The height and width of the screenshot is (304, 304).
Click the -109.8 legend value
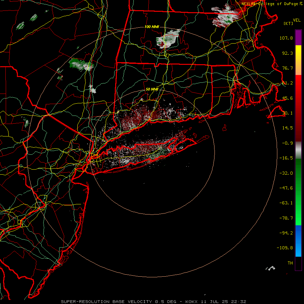coord(285,248)
